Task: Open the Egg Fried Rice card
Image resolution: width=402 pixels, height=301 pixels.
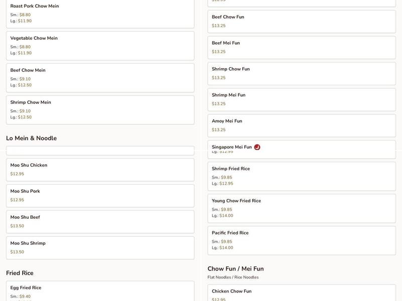Action: [x=100, y=291]
